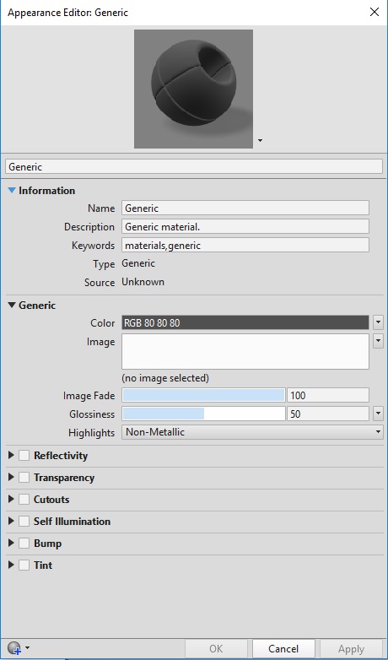388x660 pixels.
Task: Open dropdown arrow next to asset browser icon
Action: click(x=28, y=648)
